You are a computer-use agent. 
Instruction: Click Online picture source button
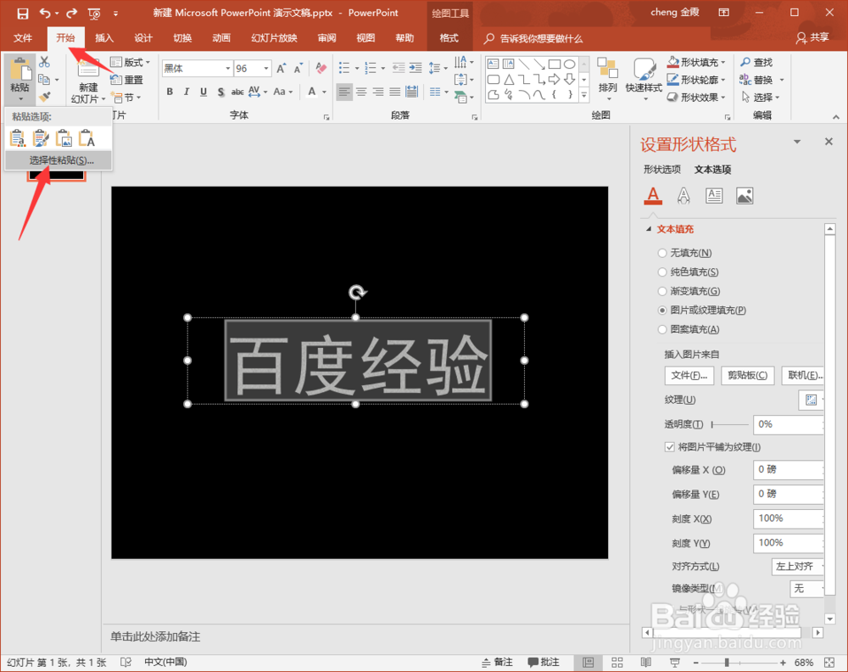point(804,376)
